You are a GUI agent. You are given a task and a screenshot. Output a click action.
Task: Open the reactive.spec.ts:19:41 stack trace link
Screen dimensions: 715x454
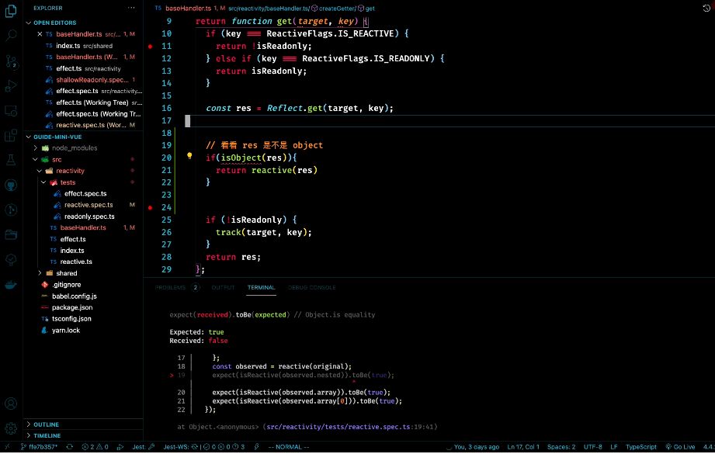click(x=349, y=426)
